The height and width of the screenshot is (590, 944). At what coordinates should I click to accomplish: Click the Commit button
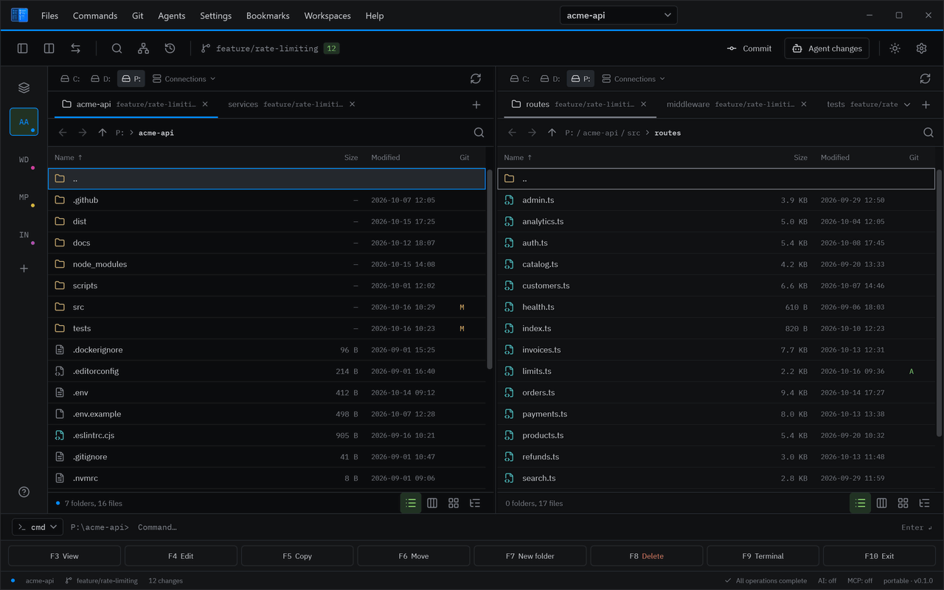tap(749, 49)
